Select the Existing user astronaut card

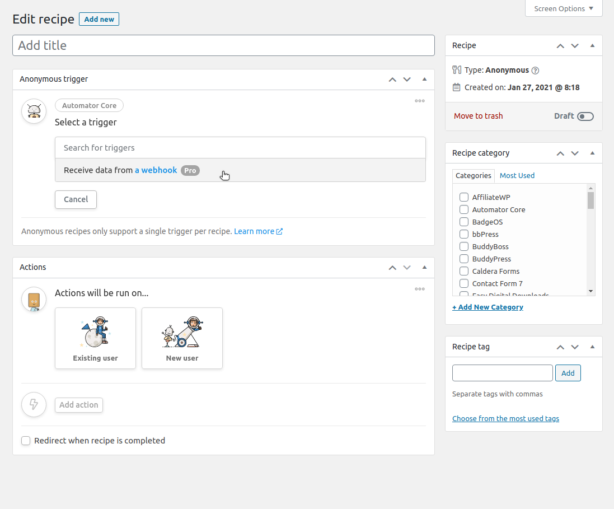[96, 338]
